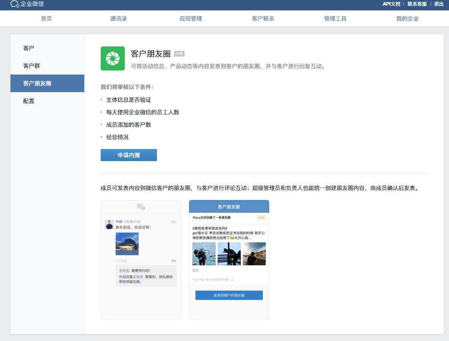The height and width of the screenshot is (341, 449).
Task: Click 退出 to log out
Action: tap(439, 4)
